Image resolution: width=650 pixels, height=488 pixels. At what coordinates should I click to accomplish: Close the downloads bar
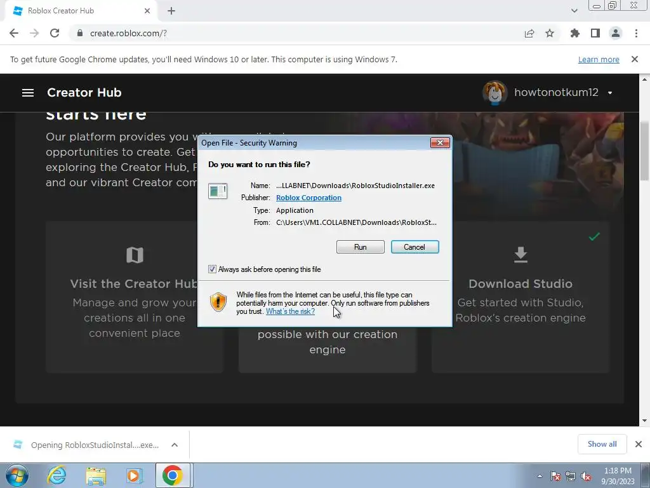tap(639, 444)
